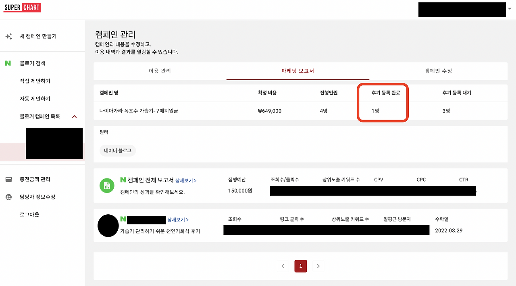Select page 1 in pagination

point(300,266)
